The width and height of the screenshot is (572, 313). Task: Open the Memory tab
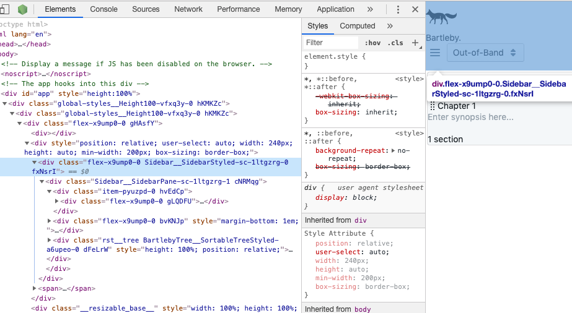point(288,9)
